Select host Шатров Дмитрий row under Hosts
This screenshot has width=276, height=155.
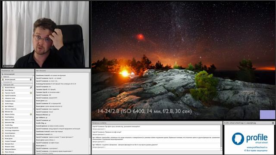click(x=17, y=79)
